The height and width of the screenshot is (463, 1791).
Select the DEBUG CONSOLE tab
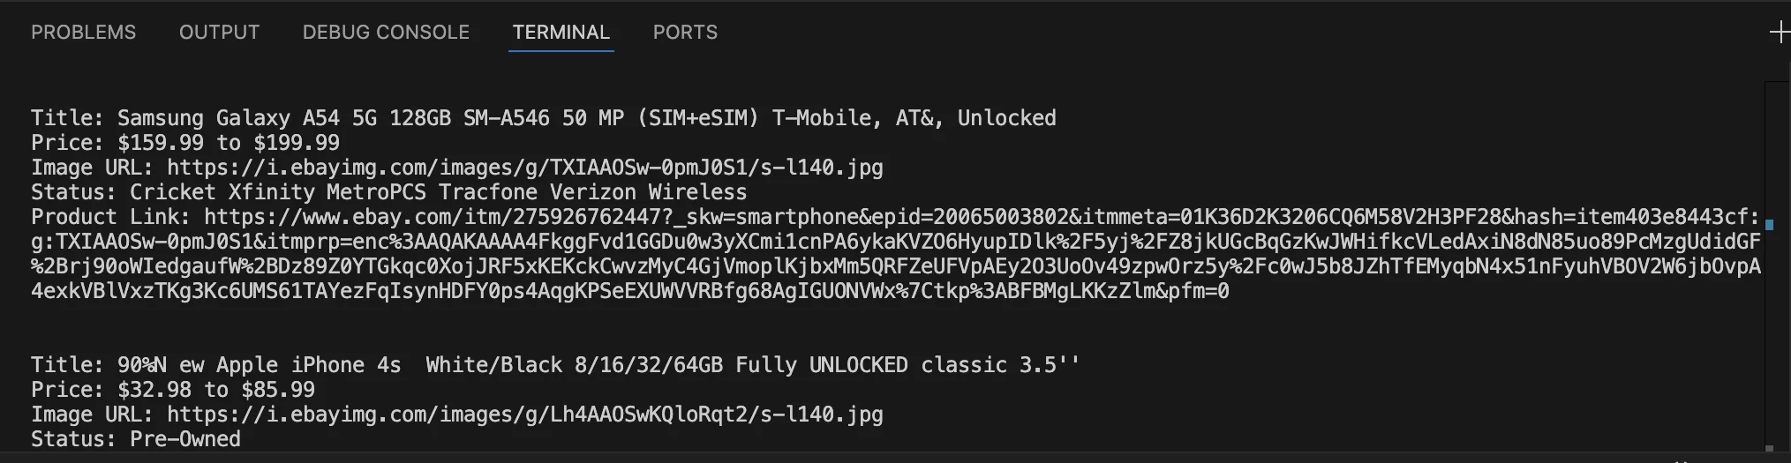386,33
